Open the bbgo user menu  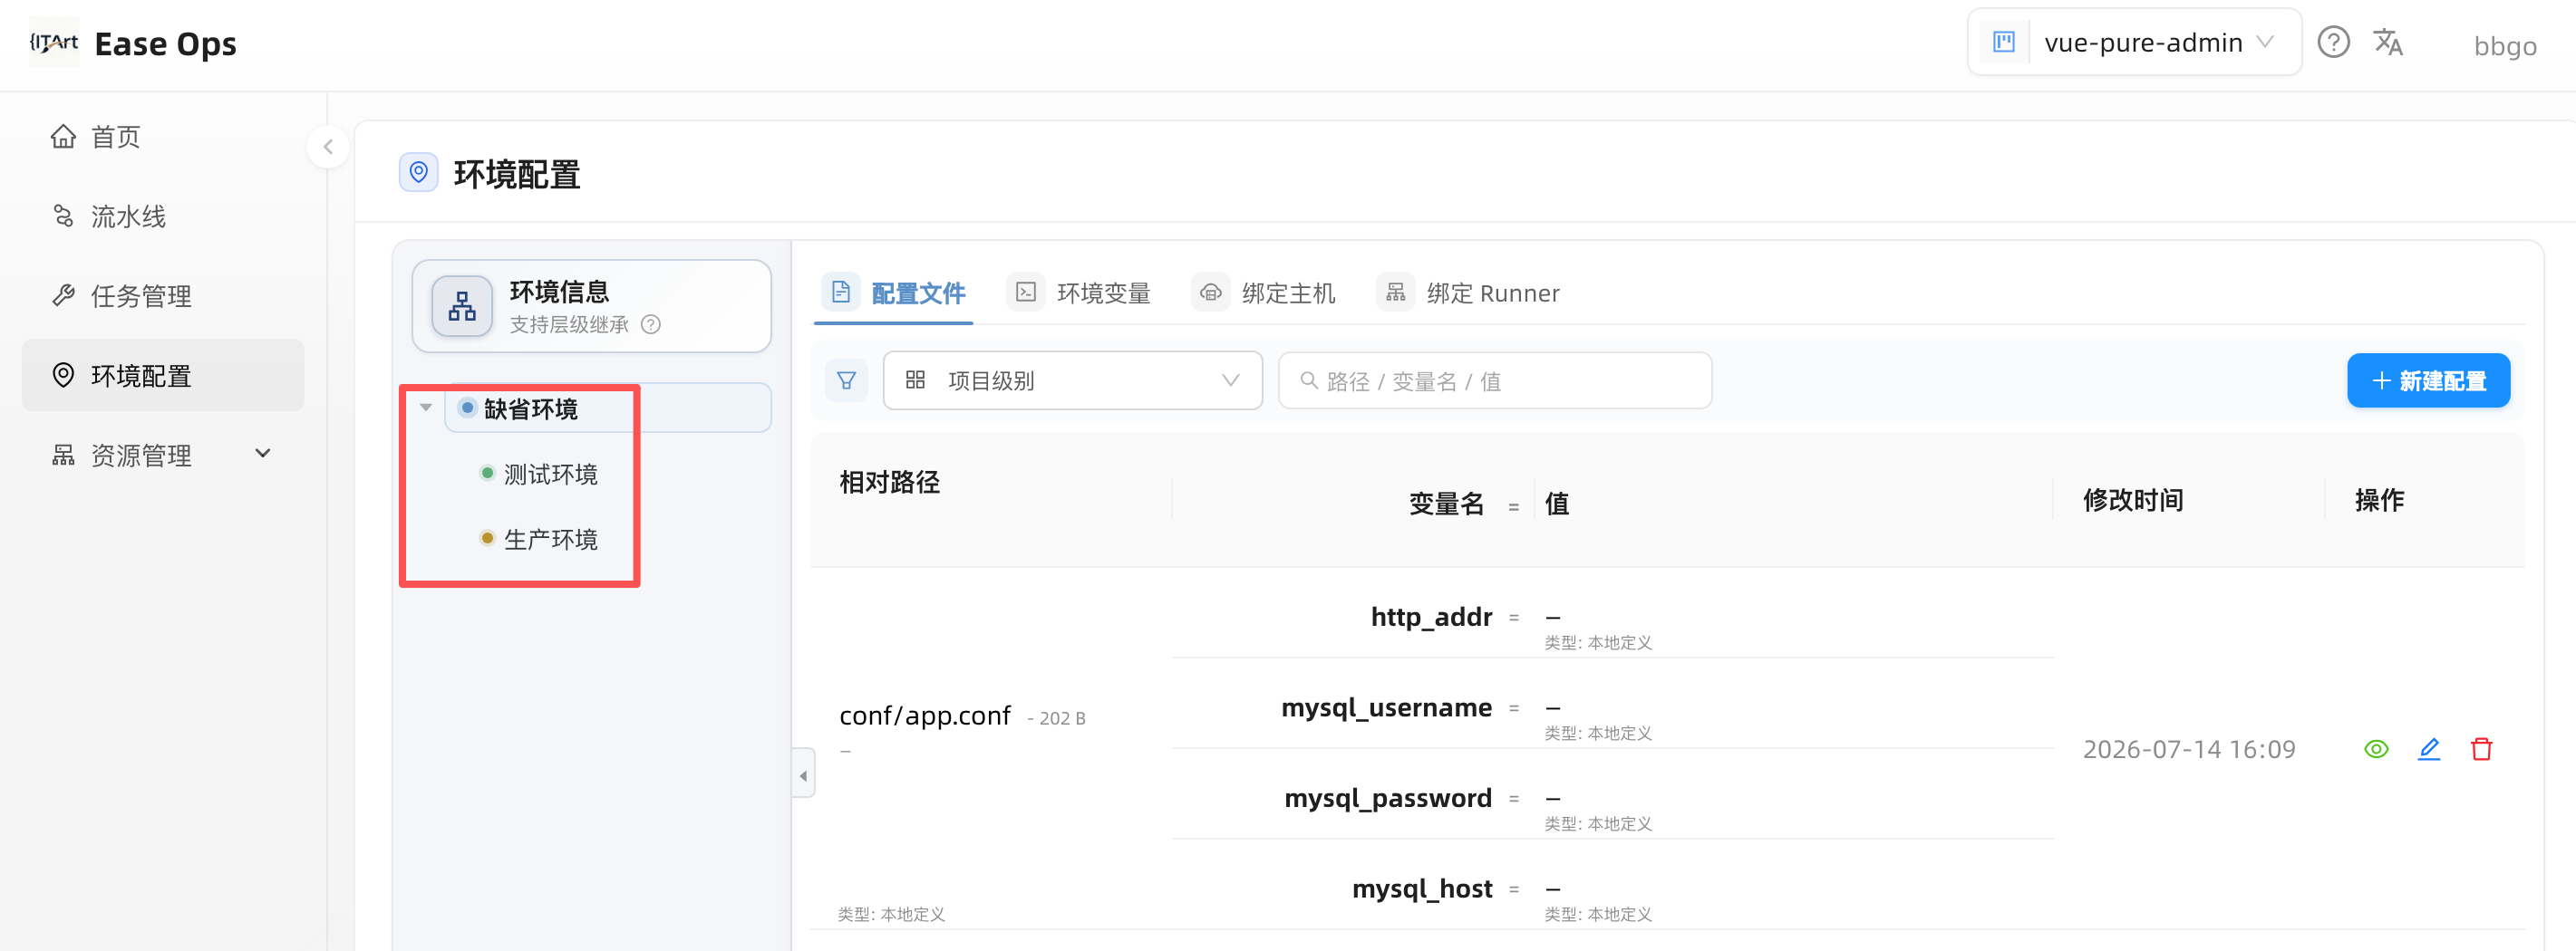pos(2505,46)
